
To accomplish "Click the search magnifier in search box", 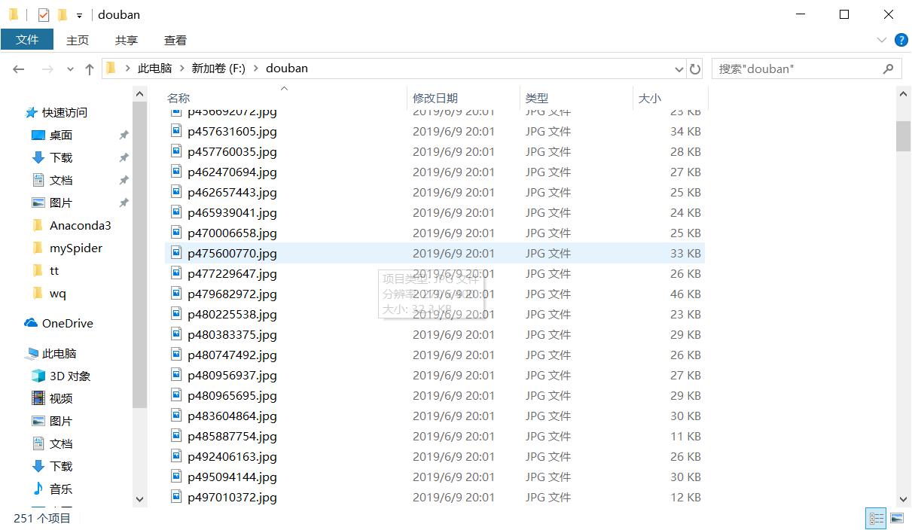I will [x=889, y=69].
